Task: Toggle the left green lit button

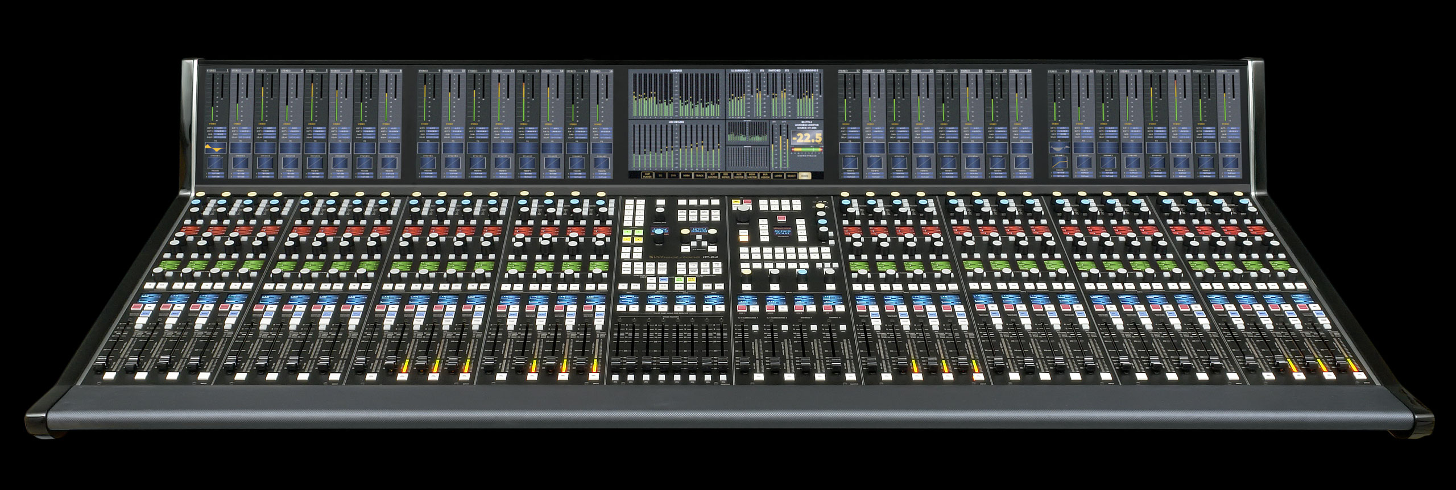Action: click(x=627, y=232)
